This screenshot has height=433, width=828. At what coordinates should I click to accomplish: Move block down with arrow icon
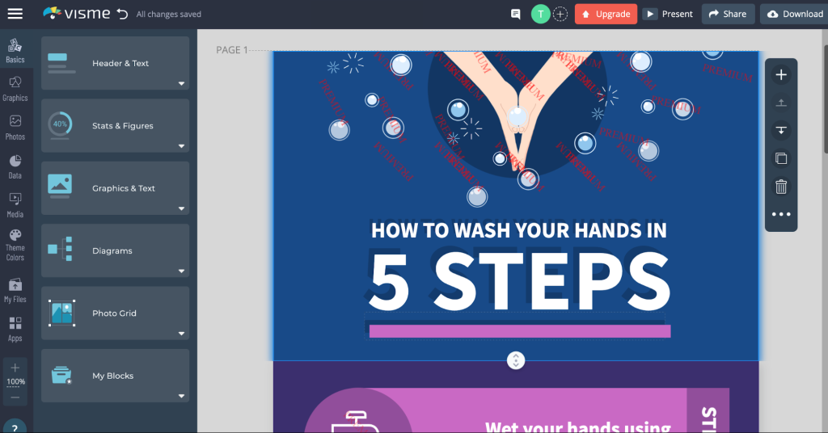pos(781,130)
